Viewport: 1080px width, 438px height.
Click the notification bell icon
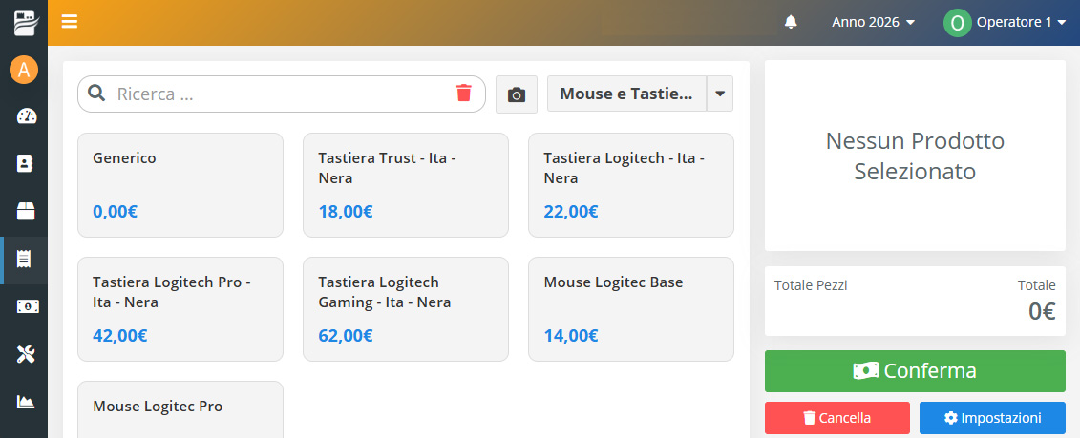(x=791, y=22)
